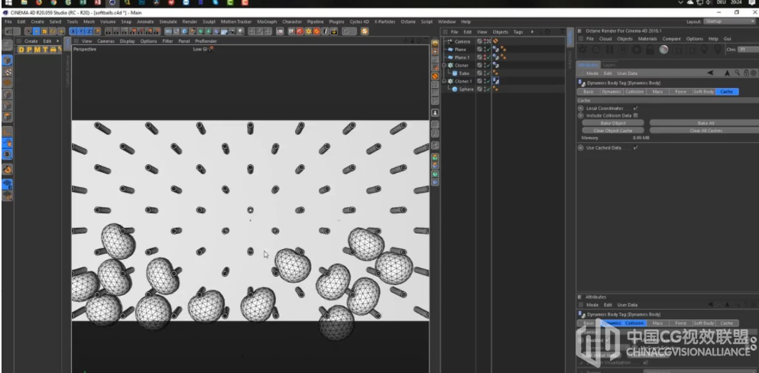Viewport: 759px width, 373px height.
Task: Expand Object Manager menu overflow arrow
Action: (x=532, y=32)
